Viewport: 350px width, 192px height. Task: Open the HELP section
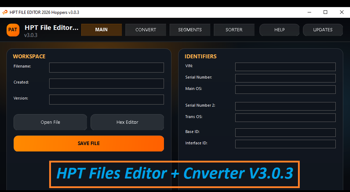[x=279, y=30]
